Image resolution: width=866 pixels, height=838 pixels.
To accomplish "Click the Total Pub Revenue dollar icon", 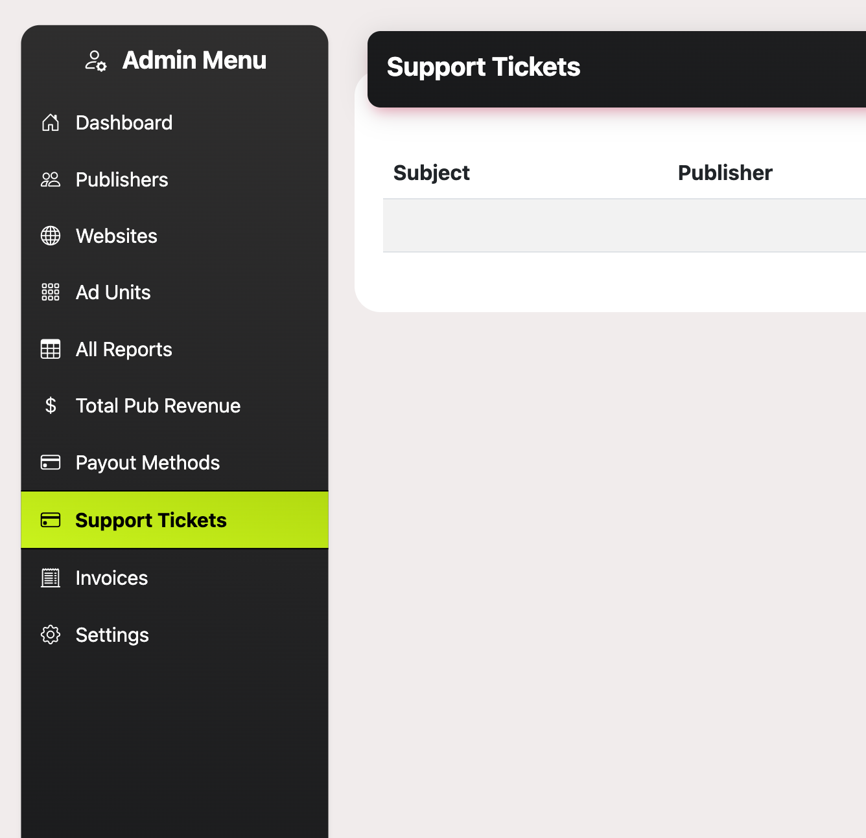I will click(51, 405).
